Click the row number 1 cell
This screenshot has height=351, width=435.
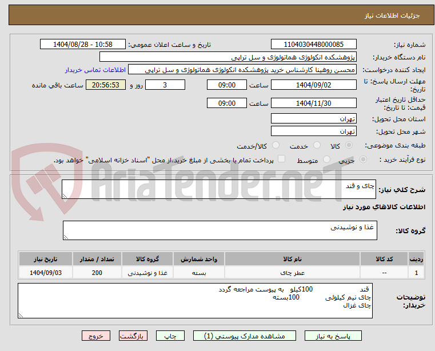click(416, 273)
